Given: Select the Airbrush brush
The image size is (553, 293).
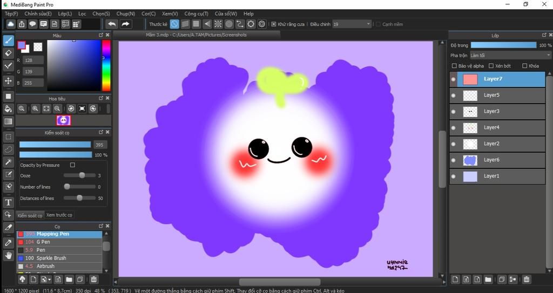Looking at the screenshot, I should coord(59,266).
